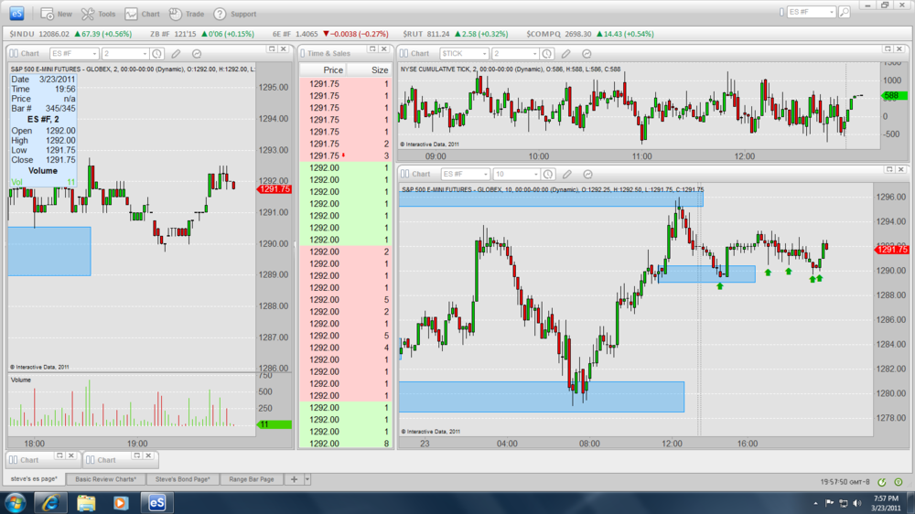Launch Internet Explorer from the taskbar
Viewport: 915px width, 514px height.
[50, 503]
